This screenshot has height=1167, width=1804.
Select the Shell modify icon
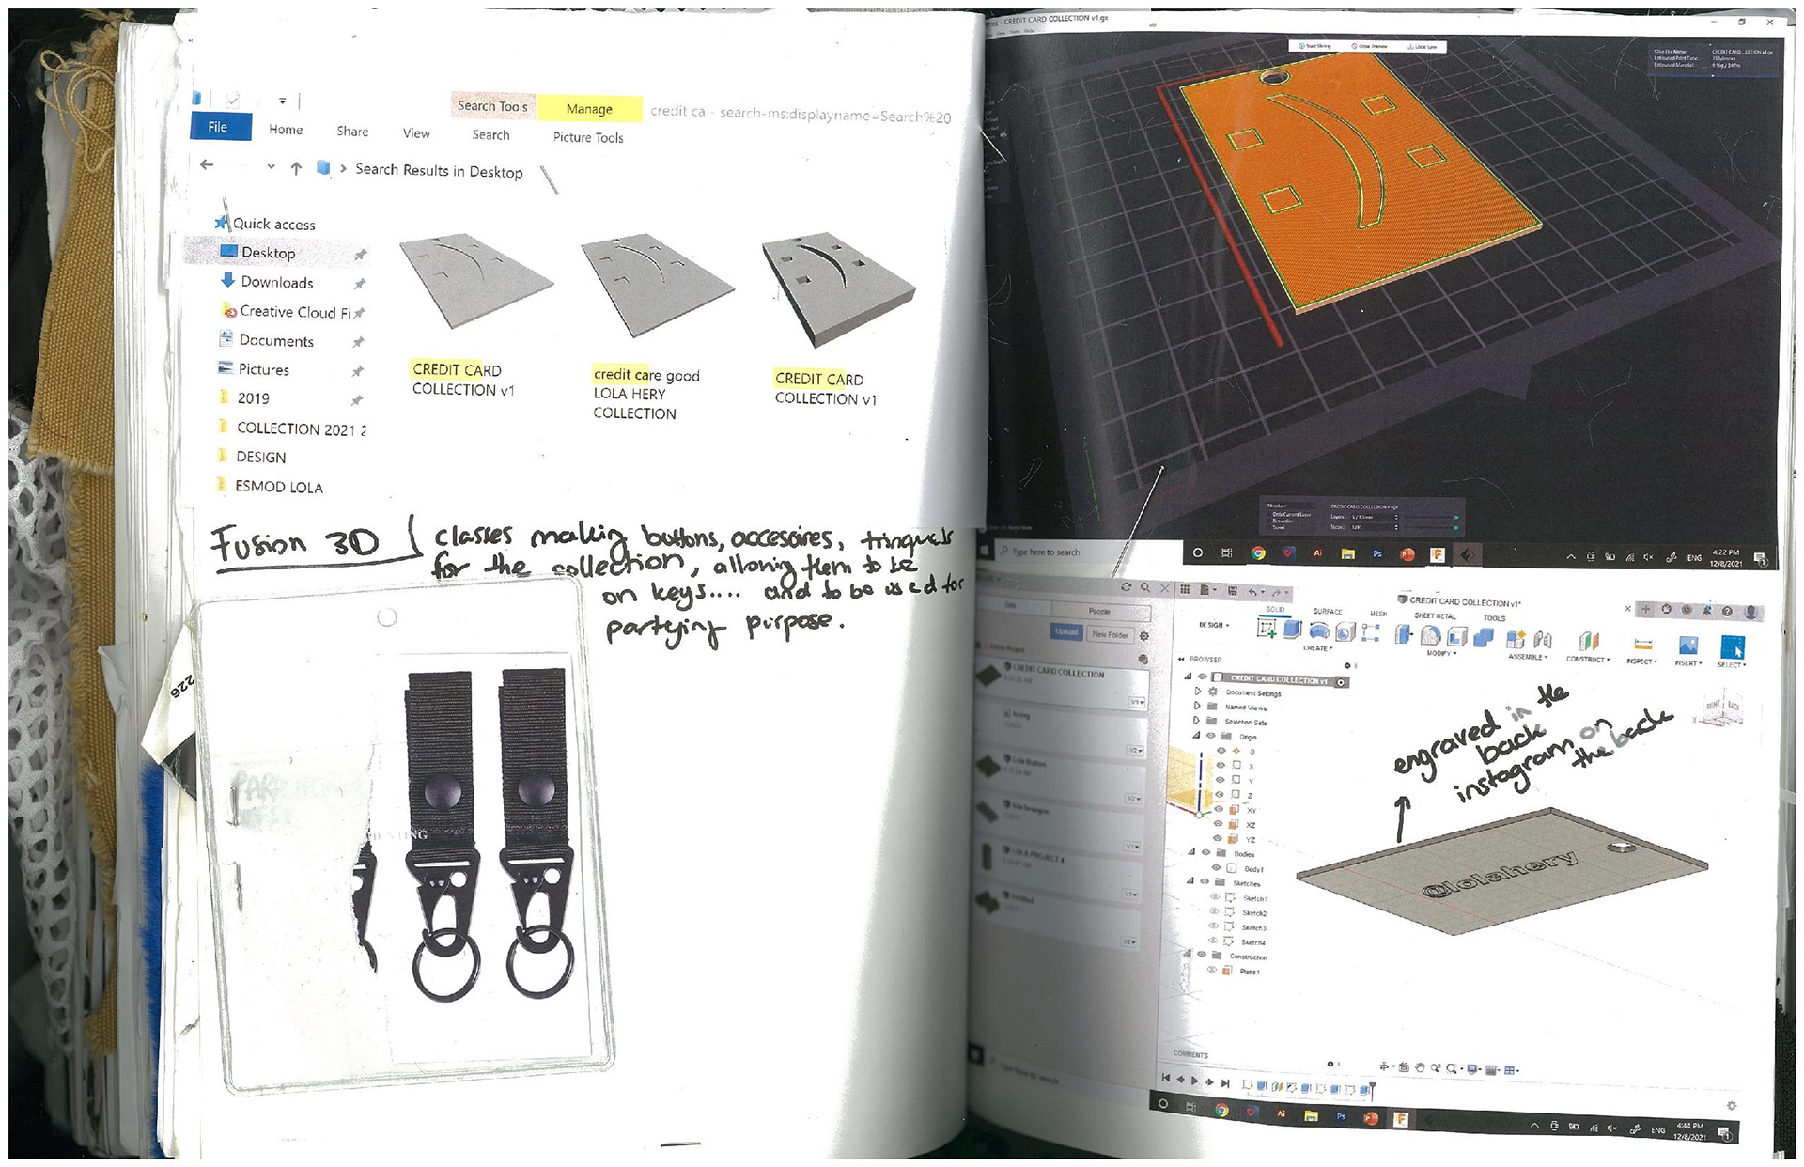(1456, 636)
